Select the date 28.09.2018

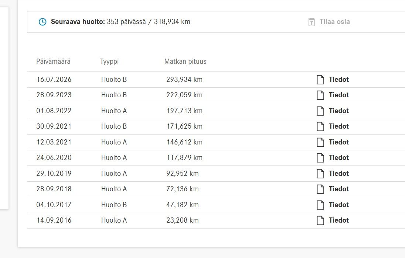(x=54, y=189)
